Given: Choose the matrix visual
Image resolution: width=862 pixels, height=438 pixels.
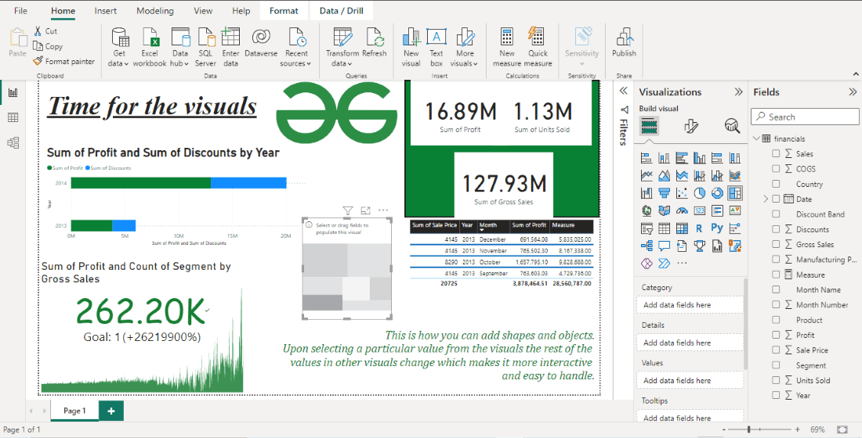Looking at the screenshot, I should pos(682,228).
